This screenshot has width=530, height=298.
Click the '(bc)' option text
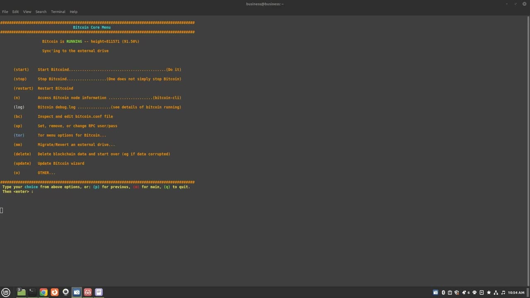(x=18, y=116)
